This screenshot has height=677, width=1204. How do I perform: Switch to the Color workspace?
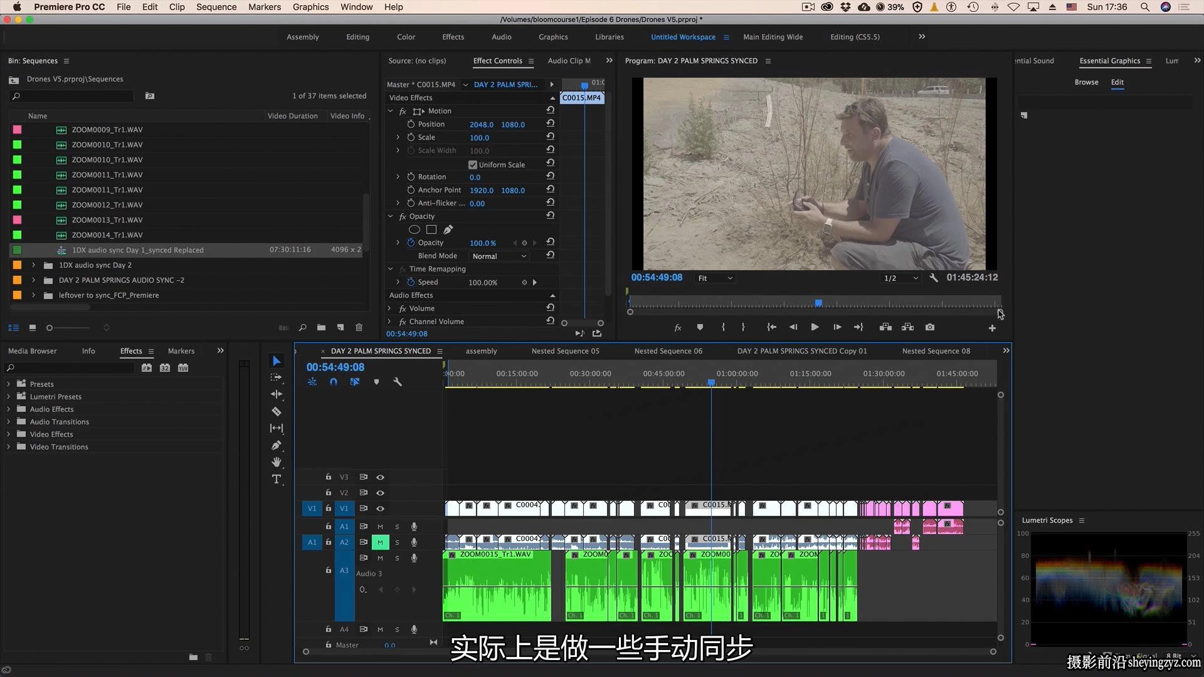click(x=406, y=37)
